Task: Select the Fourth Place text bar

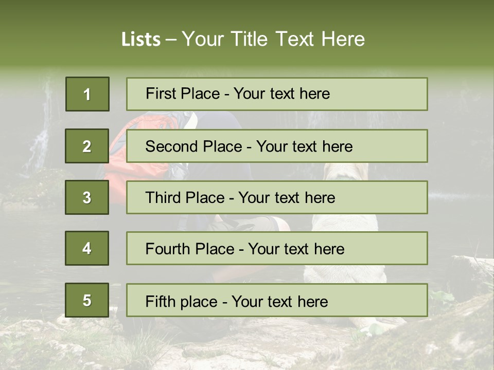Action: (277, 248)
